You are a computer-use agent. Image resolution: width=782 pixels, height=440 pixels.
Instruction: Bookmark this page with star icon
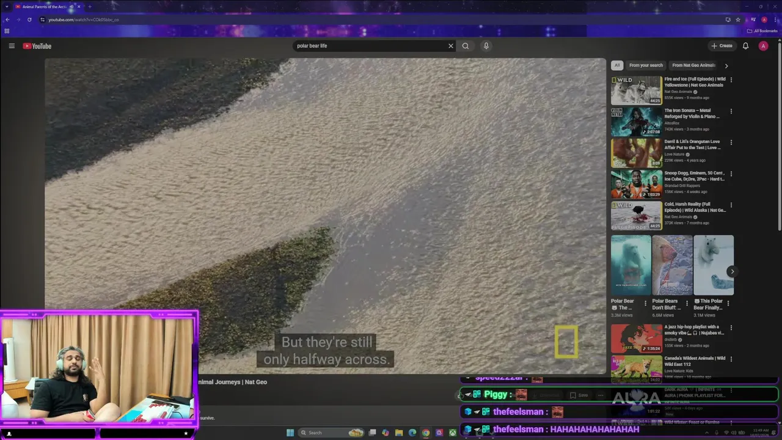click(x=738, y=20)
